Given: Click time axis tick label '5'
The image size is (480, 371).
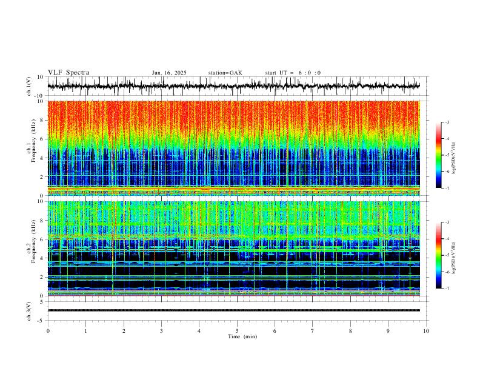Looking at the screenshot, I should pyautogui.click(x=237, y=331).
